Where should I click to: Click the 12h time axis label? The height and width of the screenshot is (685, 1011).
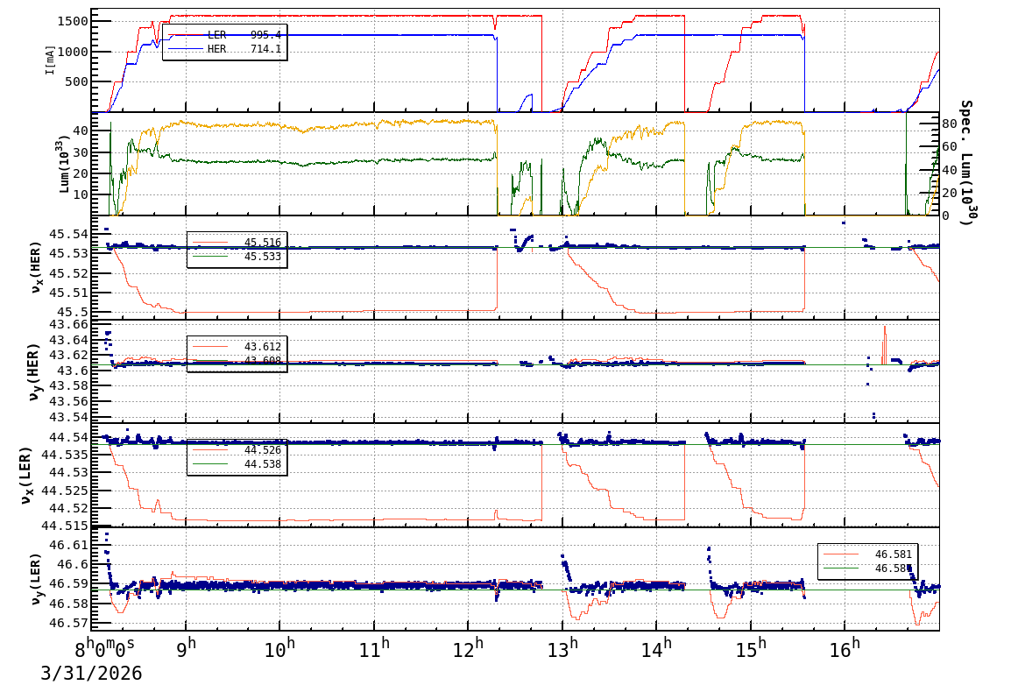pyautogui.click(x=468, y=647)
